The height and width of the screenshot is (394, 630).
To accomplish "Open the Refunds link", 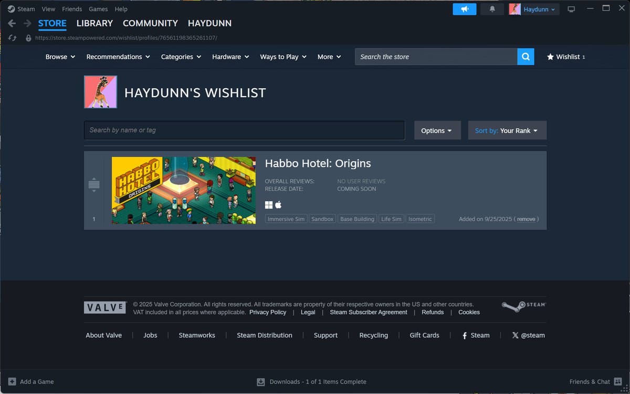I will 433,312.
